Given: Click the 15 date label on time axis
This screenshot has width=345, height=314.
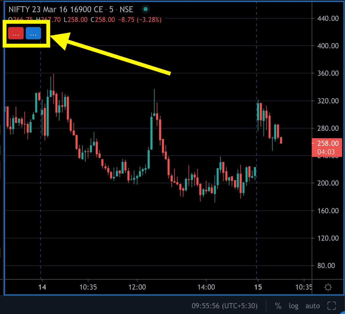Looking at the screenshot, I should 258,287.
